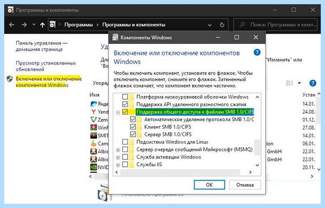
Task: Confirm changes with the OK button
Action: pos(209,185)
